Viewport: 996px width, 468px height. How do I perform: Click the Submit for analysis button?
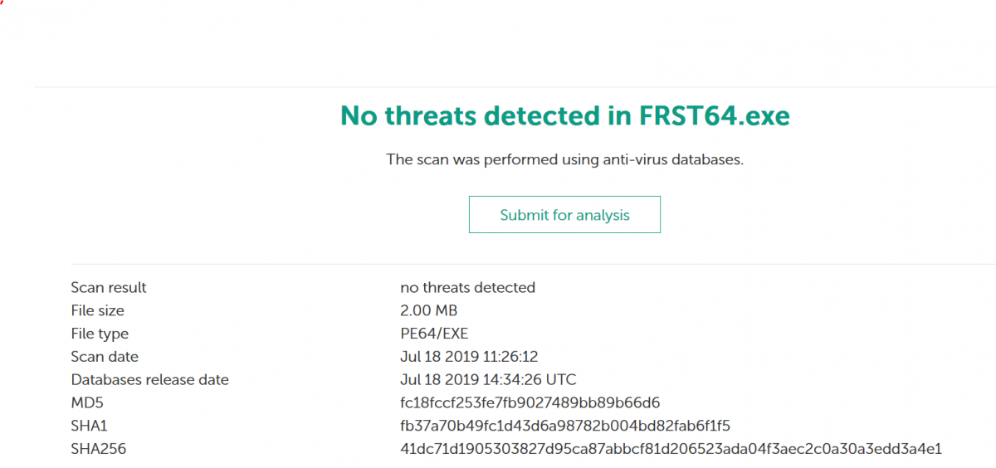(564, 215)
